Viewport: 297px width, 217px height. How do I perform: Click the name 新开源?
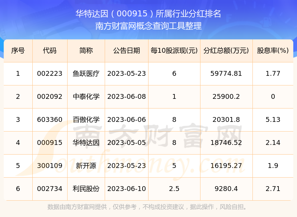(86, 166)
